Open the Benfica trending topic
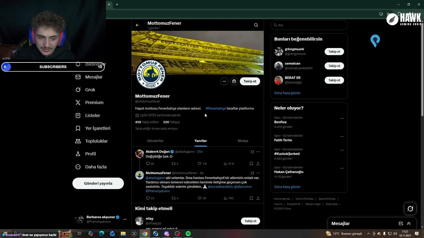The image size is (424, 238). click(x=280, y=122)
